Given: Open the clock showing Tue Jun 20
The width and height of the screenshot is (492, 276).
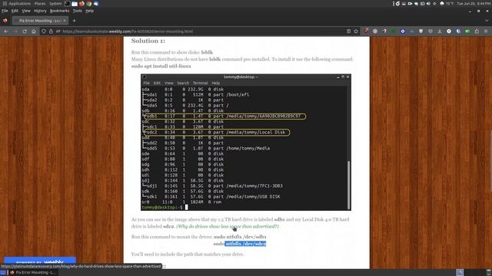Looking at the screenshot, I should click(x=474, y=4).
